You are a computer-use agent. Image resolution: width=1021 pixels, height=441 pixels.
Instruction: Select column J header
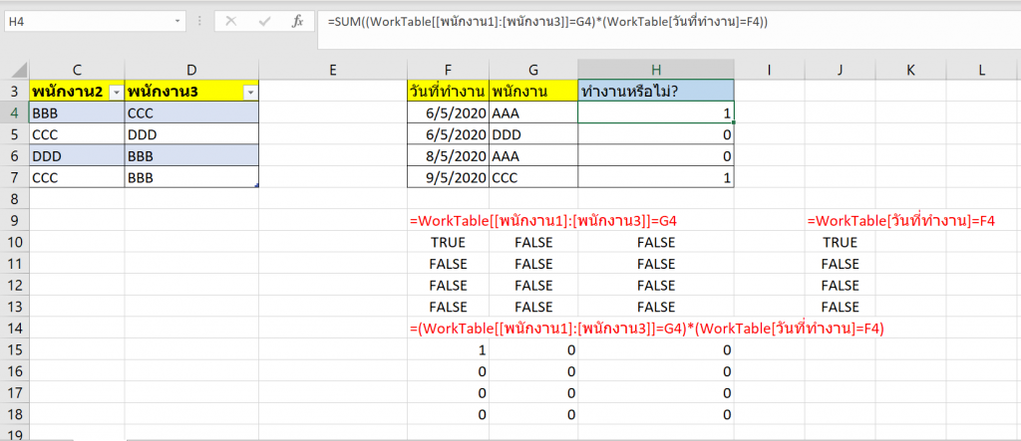point(840,70)
